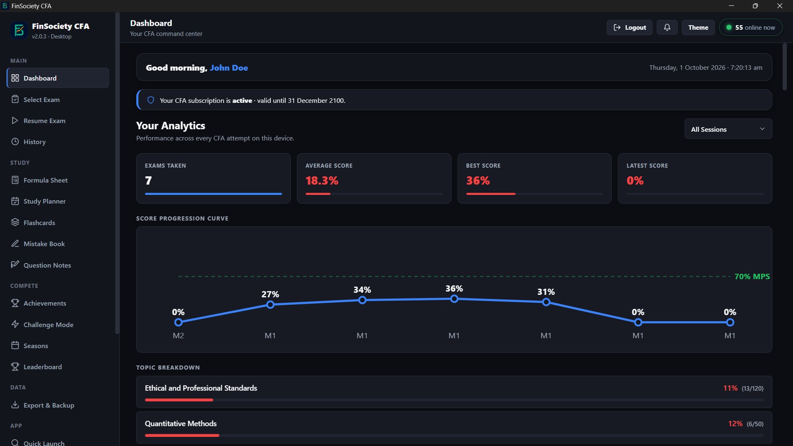
Task: Click the 31% point on the progression curve
Action: 546,302
